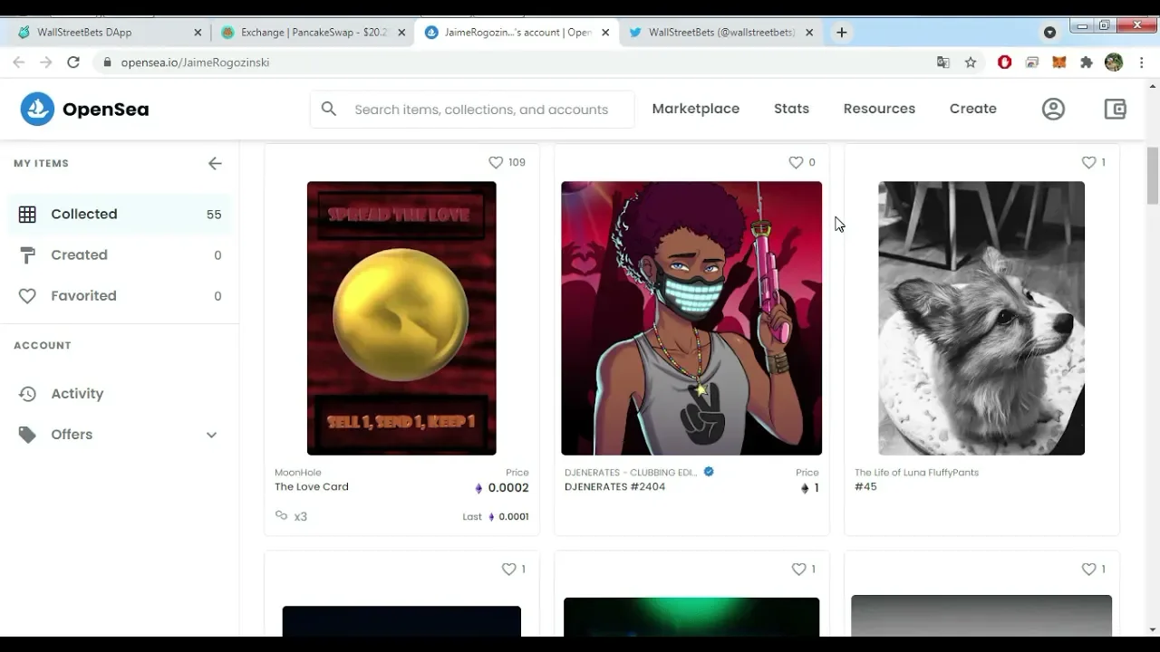
Task: Click the search items input field
Action: tap(480, 110)
